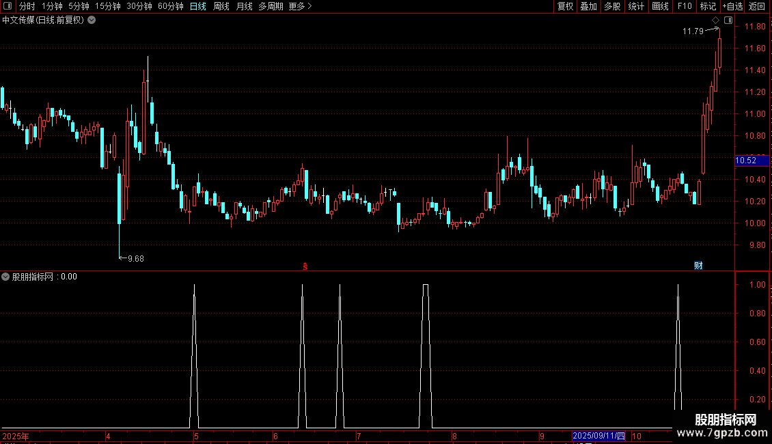772x444 pixels.
Task: Select the 60分钟 period tab
Action: (170, 6)
